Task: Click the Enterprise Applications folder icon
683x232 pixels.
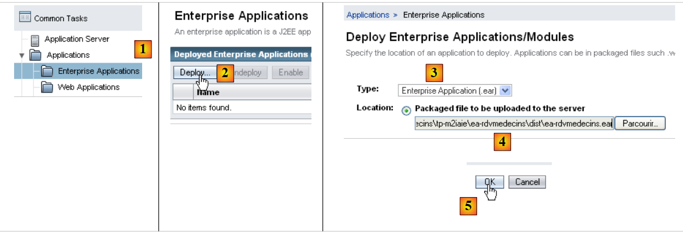Action: point(47,71)
